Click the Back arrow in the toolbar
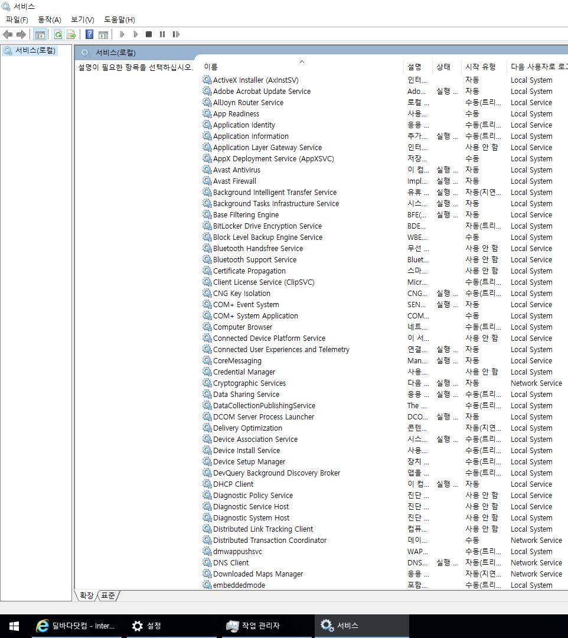 tap(8, 35)
